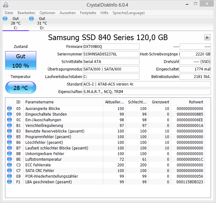
Task: Open the Datei menu
Action: click(9, 13)
